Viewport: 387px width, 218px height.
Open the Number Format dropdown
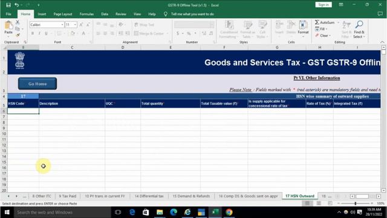point(212,25)
